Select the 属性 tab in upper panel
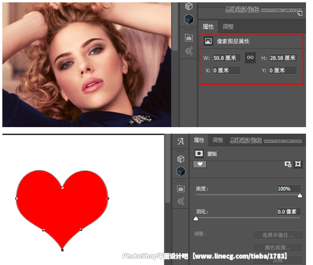The width and height of the screenshot is (313, 265). coord(208,27)
